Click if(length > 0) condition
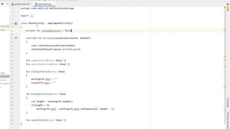230x129 pixels. (40, 105)
